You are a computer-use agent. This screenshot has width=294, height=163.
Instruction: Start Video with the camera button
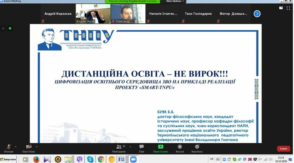(x=28, y=148)
